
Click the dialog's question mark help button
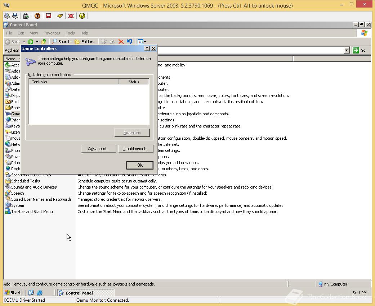coord(147,48)
